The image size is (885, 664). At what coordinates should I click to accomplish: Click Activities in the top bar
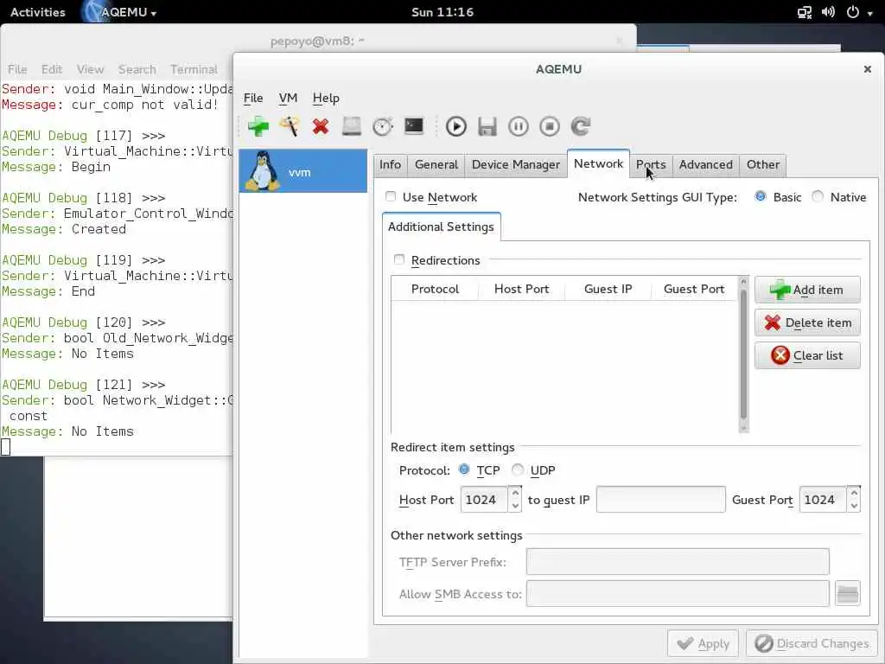coord(38,12)
